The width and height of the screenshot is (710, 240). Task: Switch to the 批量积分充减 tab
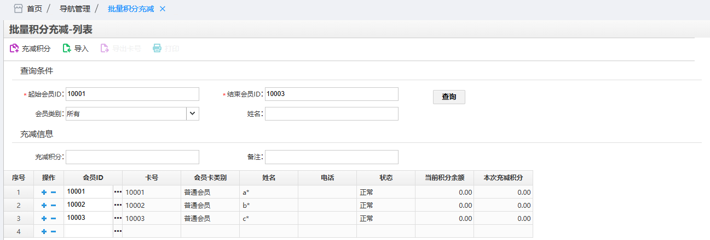[131, 9]
